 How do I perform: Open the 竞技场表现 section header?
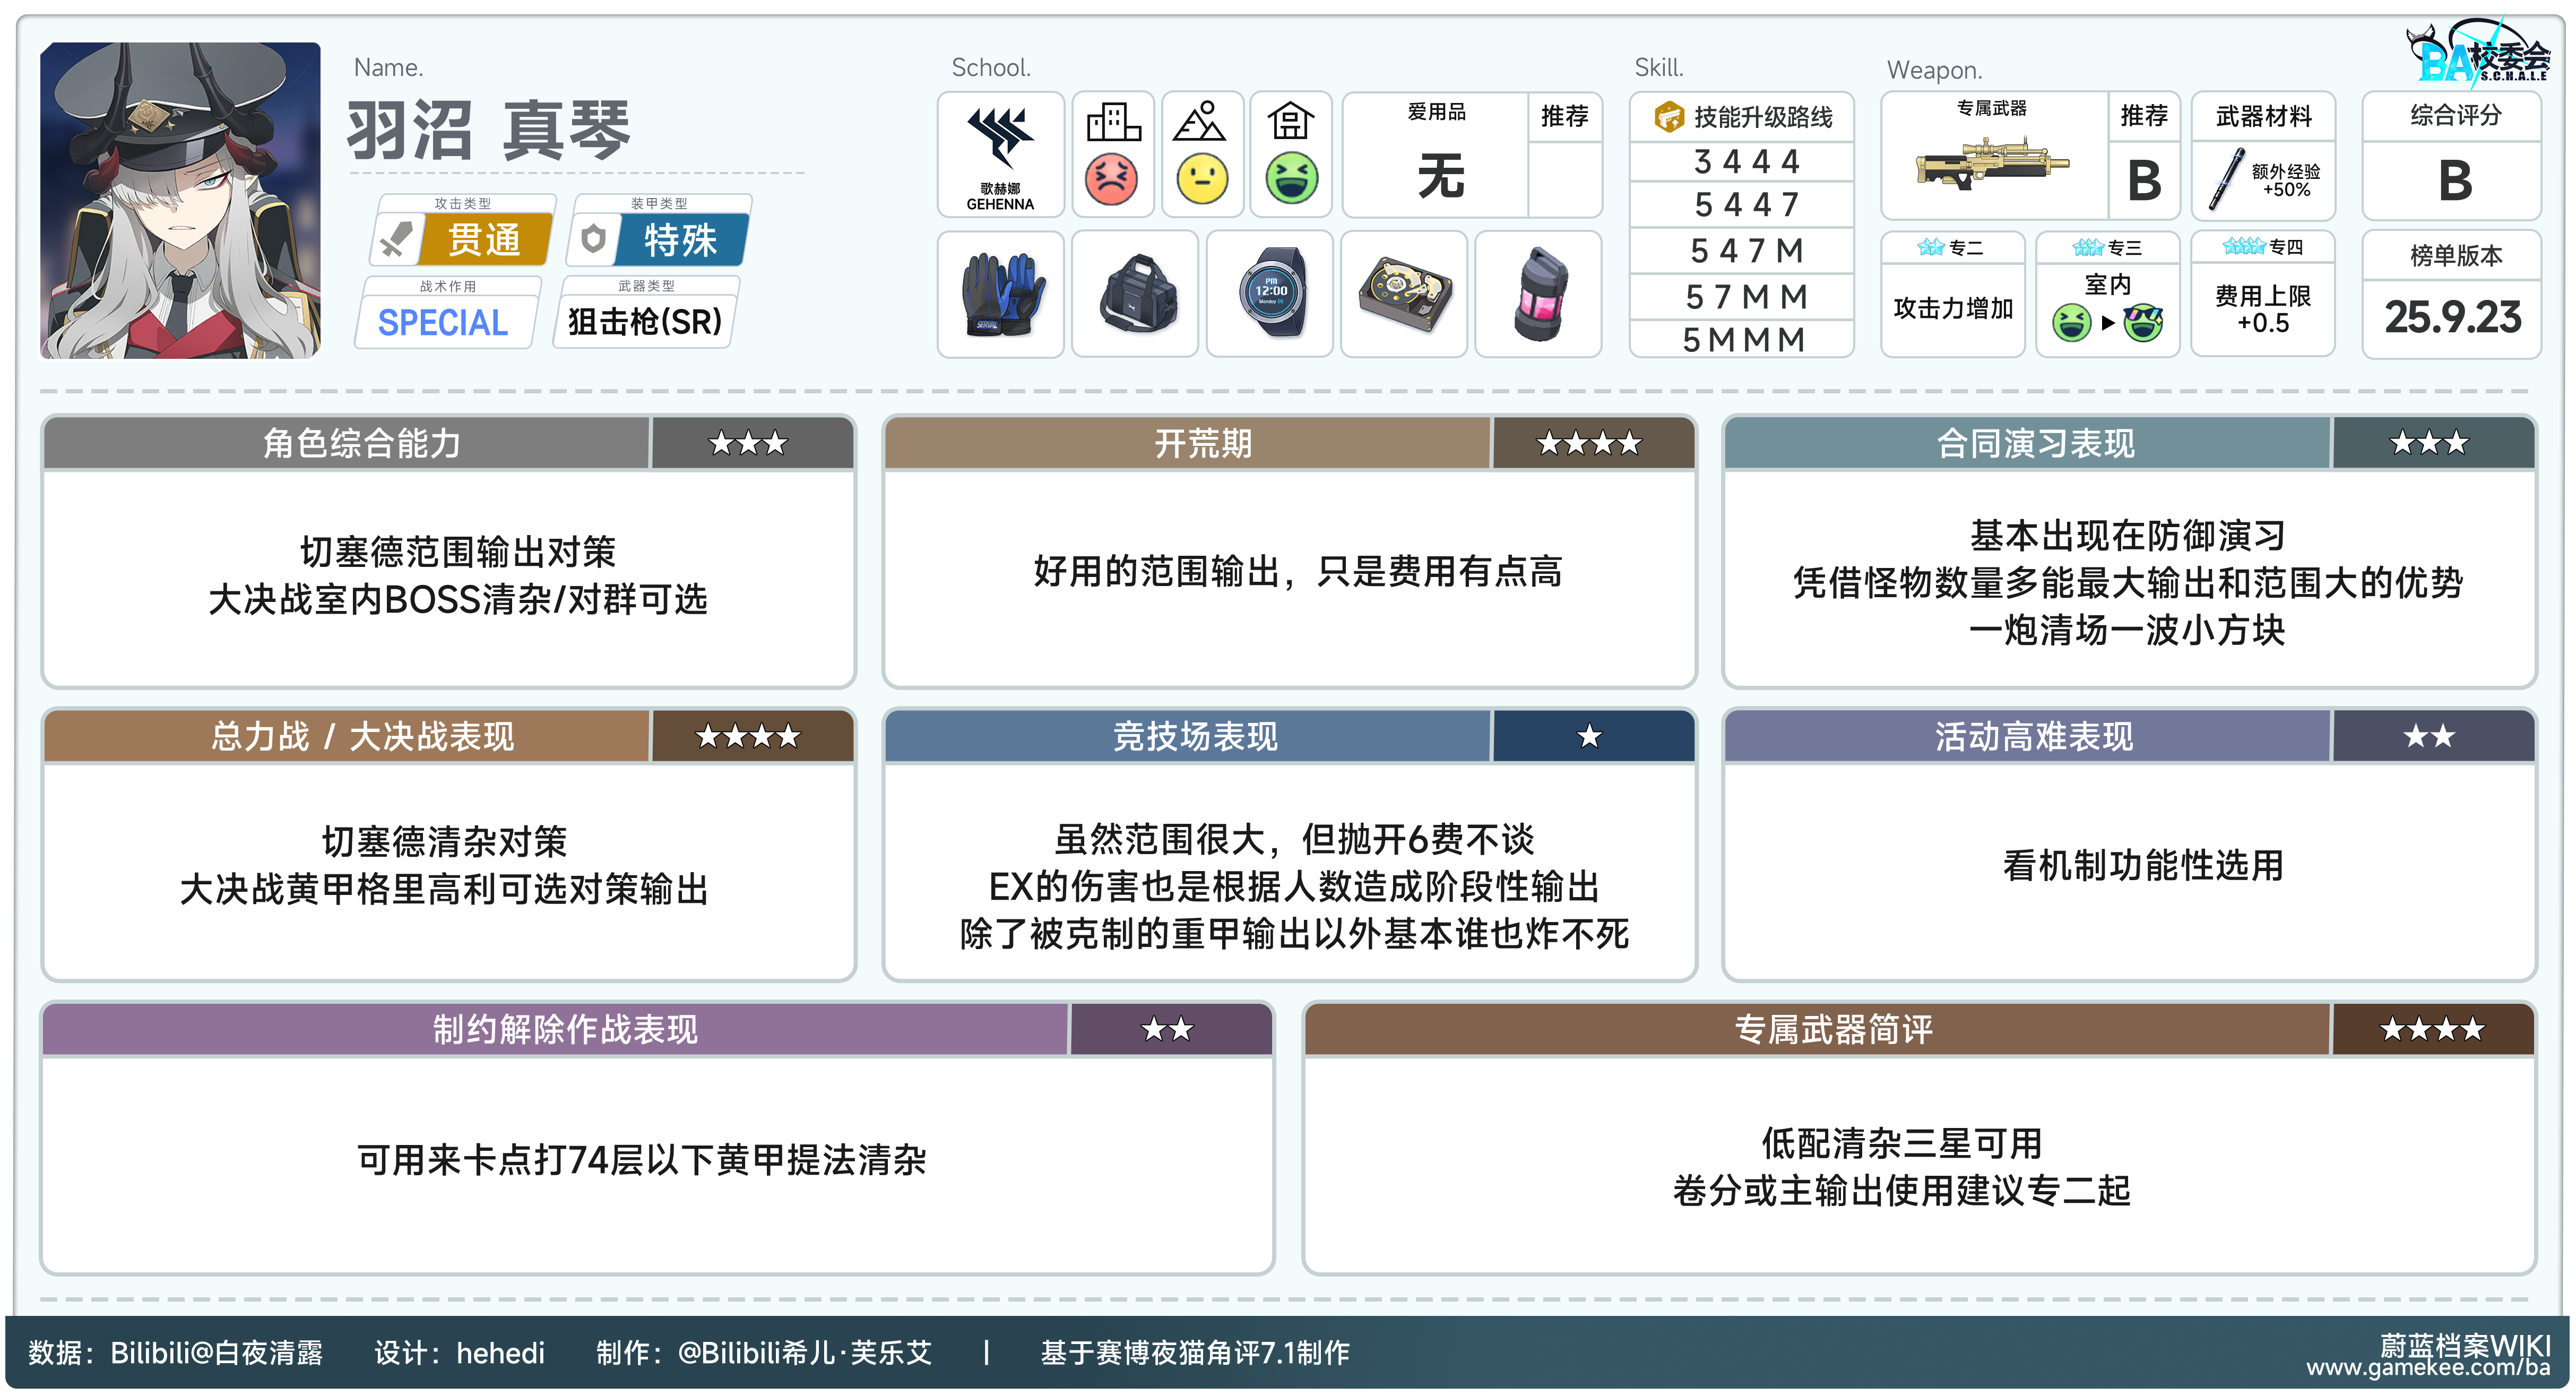(1195, 737)
